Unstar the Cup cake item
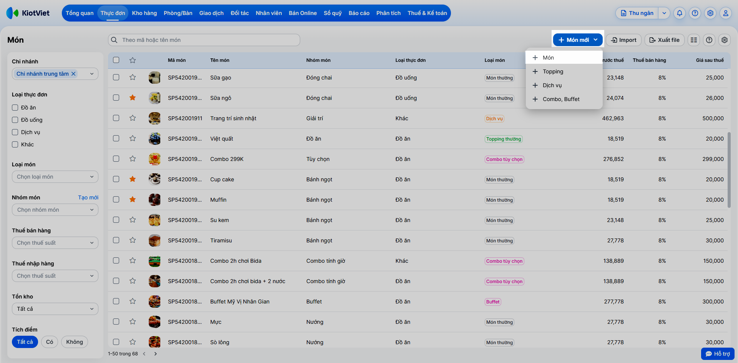 133,179
